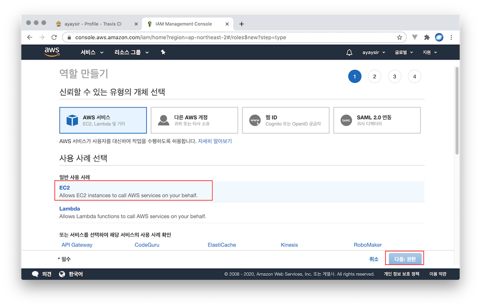Viewport: 481px width, 308px height.
Task: Bookmark page with the star icon
Action: (x=400, y=37)
